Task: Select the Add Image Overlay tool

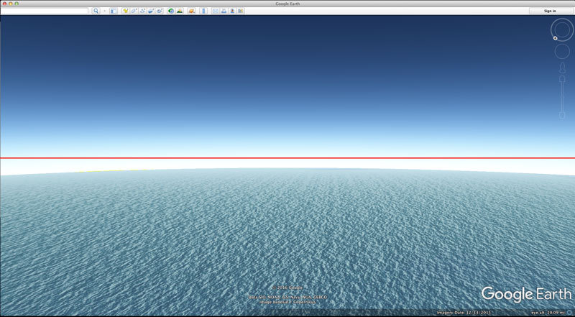Action: click(x=151, y=11)
